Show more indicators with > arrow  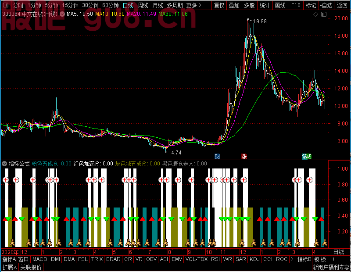pyautogui.click(x=292, y=259)
